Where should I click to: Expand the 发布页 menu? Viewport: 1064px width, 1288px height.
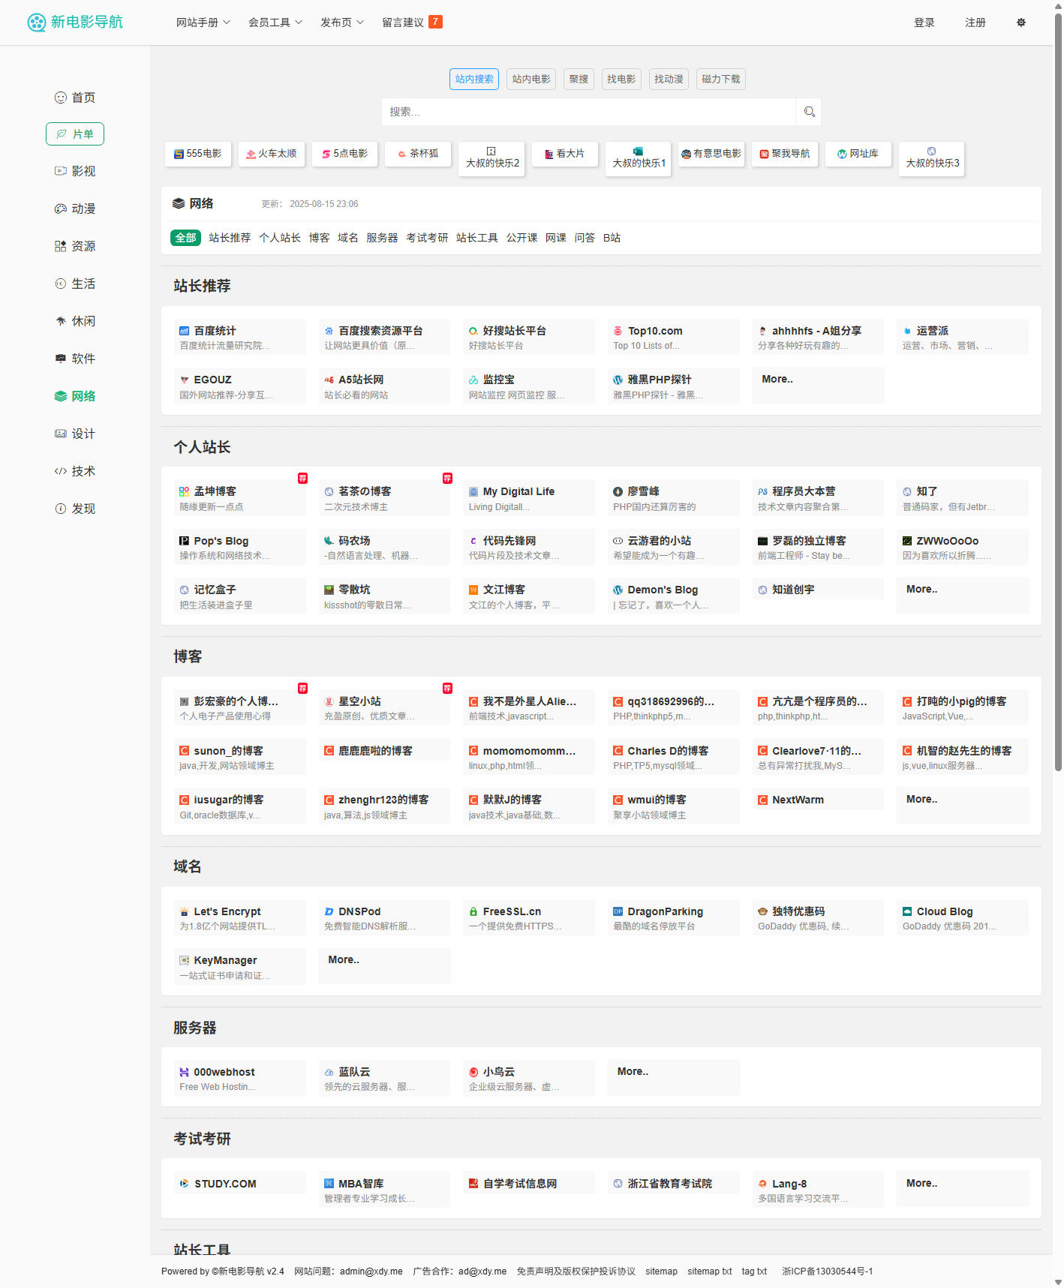pos(341,23)
